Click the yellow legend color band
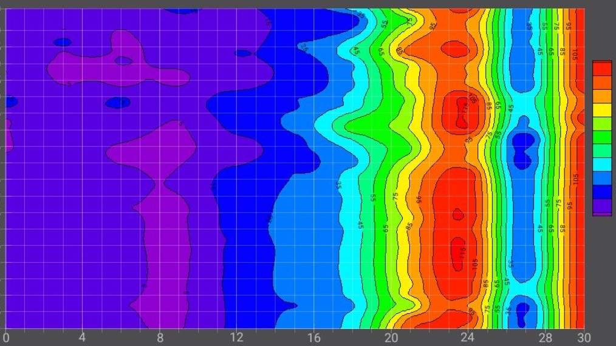Screen dimensions: 616x346 [602, 110]
